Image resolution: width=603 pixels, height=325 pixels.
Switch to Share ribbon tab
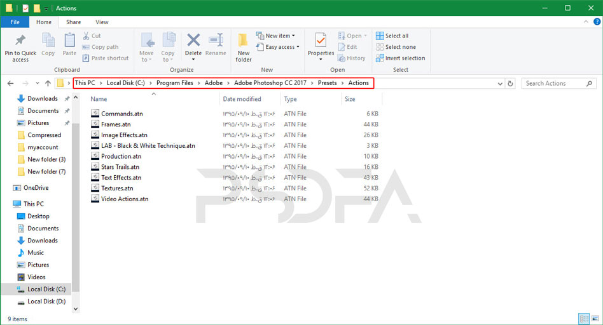(x=73, y=22)
